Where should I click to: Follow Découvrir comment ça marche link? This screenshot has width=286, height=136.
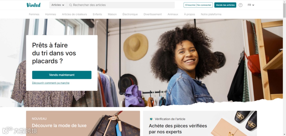point(51,83)
